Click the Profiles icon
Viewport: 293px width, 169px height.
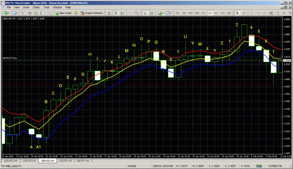[14, 13]
